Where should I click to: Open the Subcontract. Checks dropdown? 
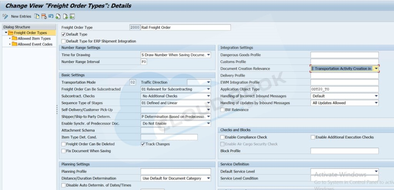pos(209,96)
